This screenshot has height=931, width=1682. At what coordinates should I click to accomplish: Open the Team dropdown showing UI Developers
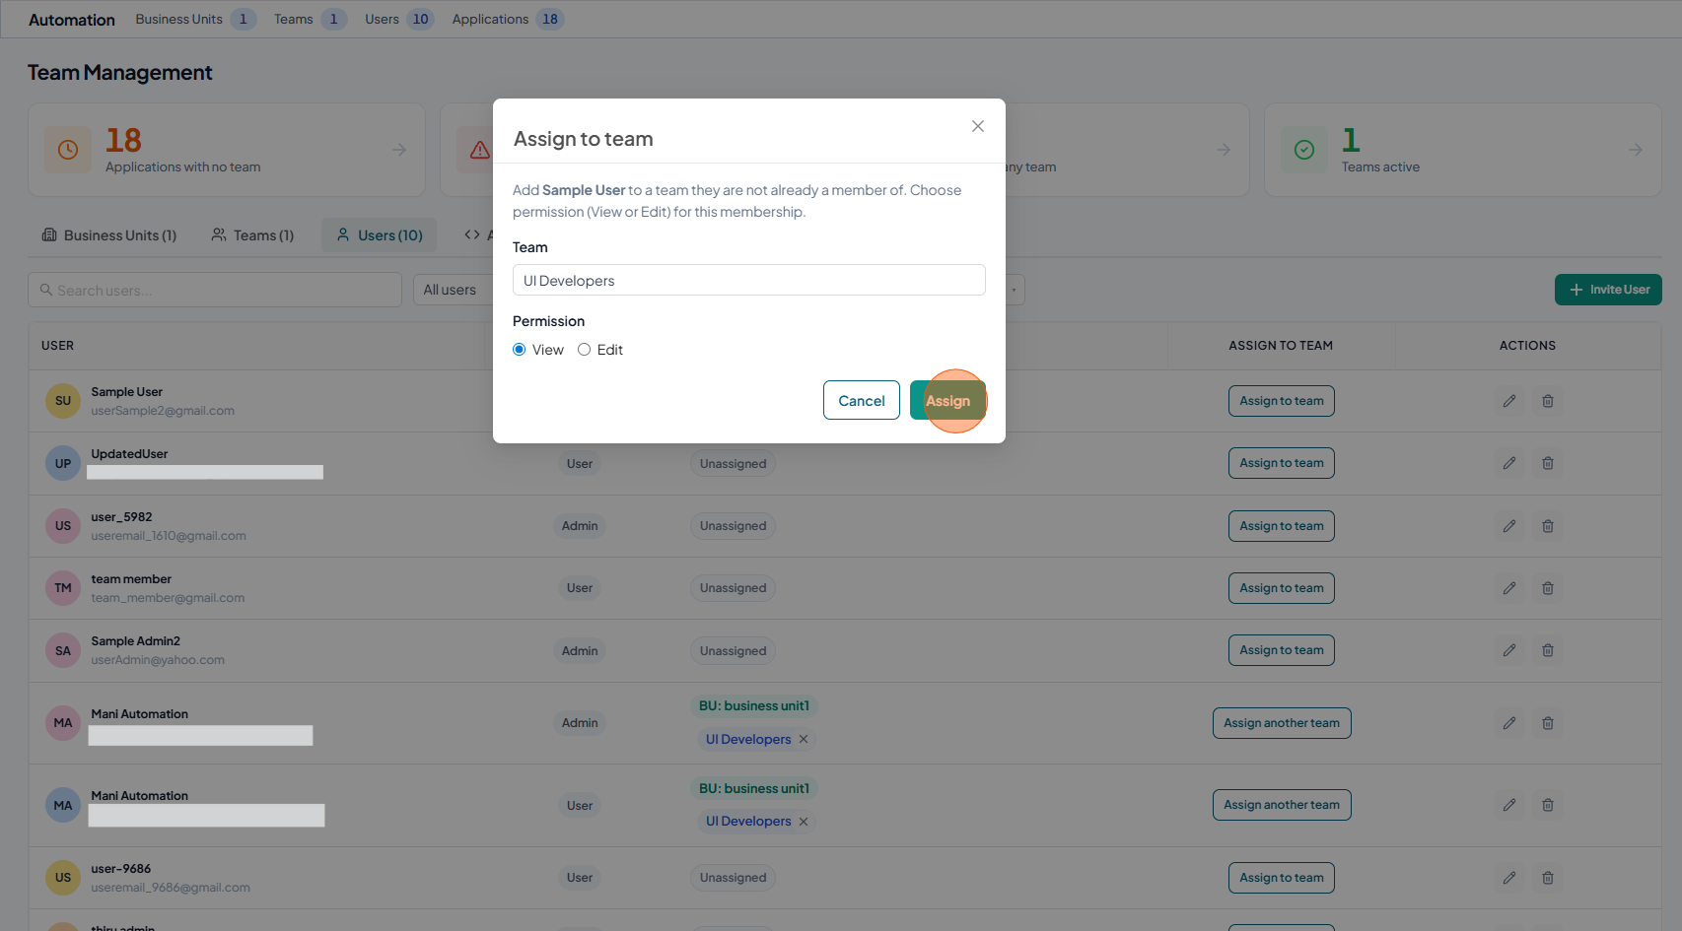(749, 280)
